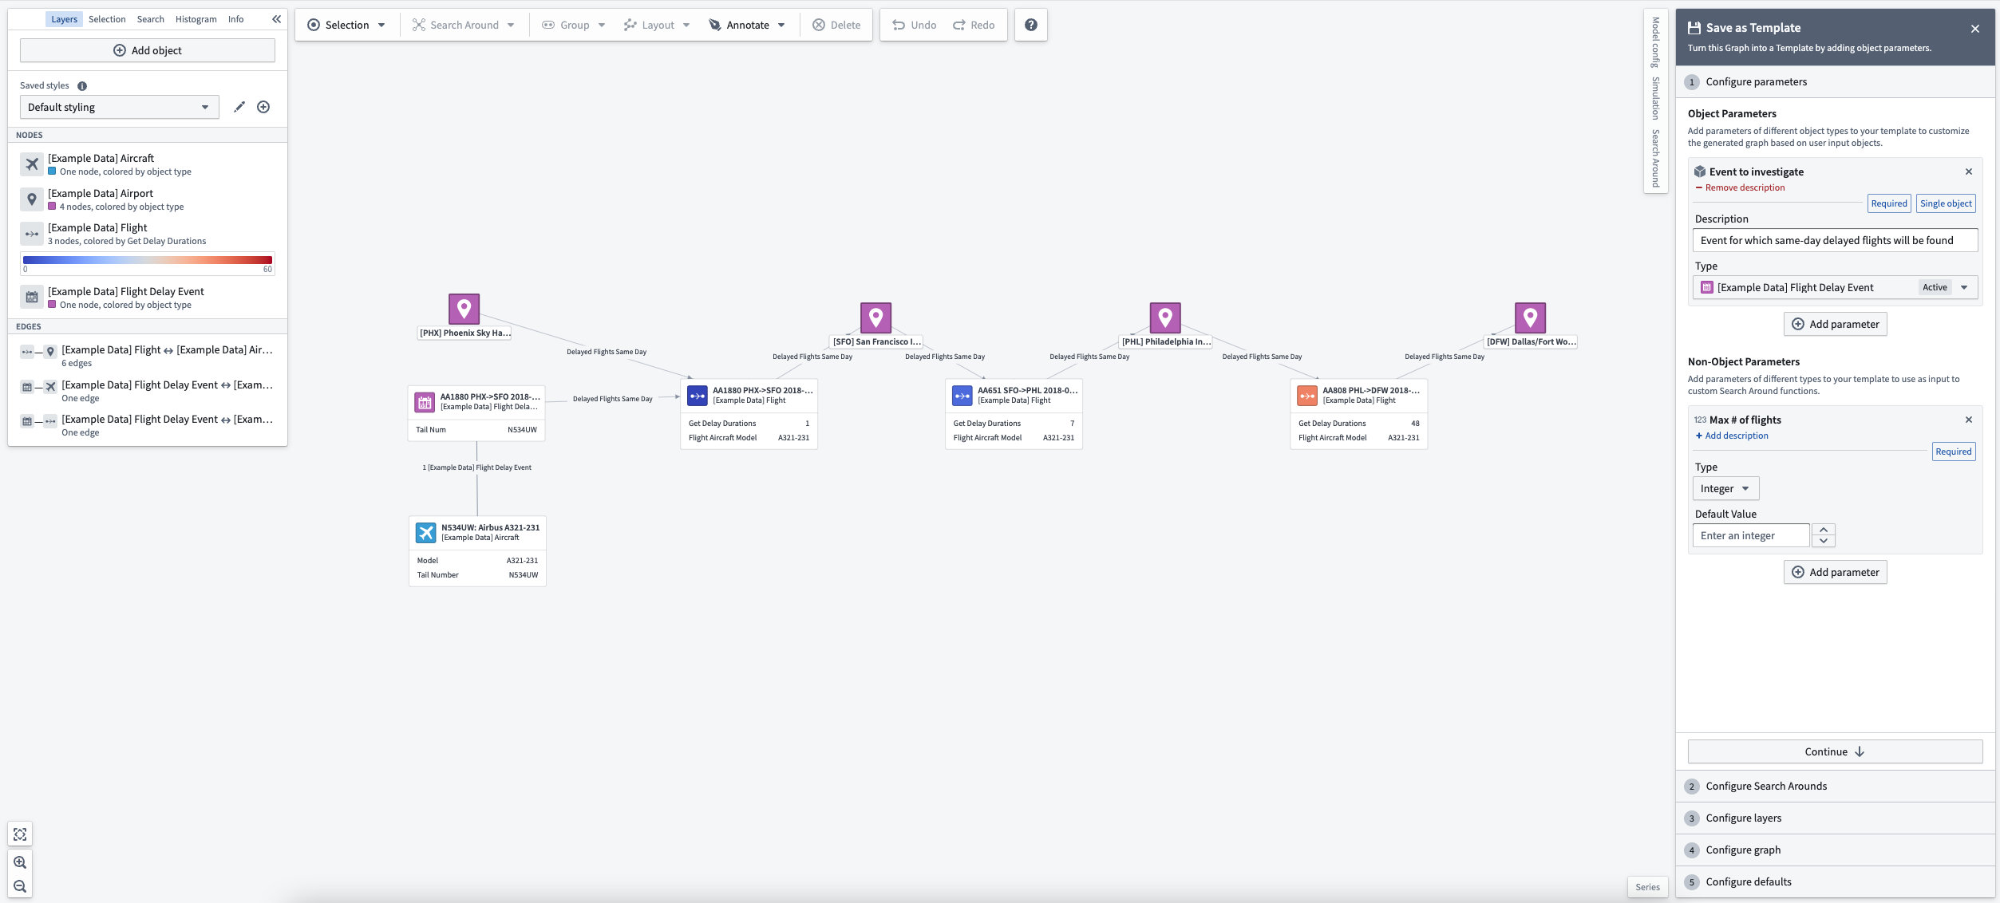2000x903 pixels.
Task: Open the Simulation side tab
Action: pos(1656,98)
